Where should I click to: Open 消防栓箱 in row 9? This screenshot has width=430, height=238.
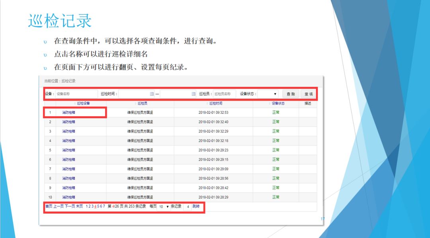tap(68, 188)
